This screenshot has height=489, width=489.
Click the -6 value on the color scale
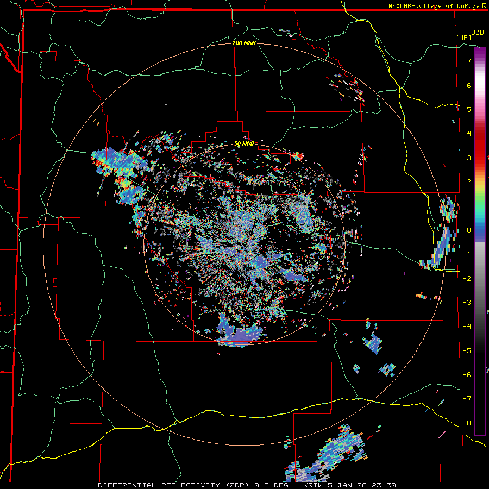(x=467, y=374)
